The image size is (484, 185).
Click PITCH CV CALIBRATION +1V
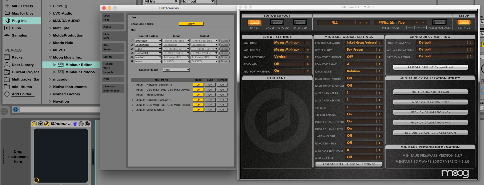coord(430,112)
